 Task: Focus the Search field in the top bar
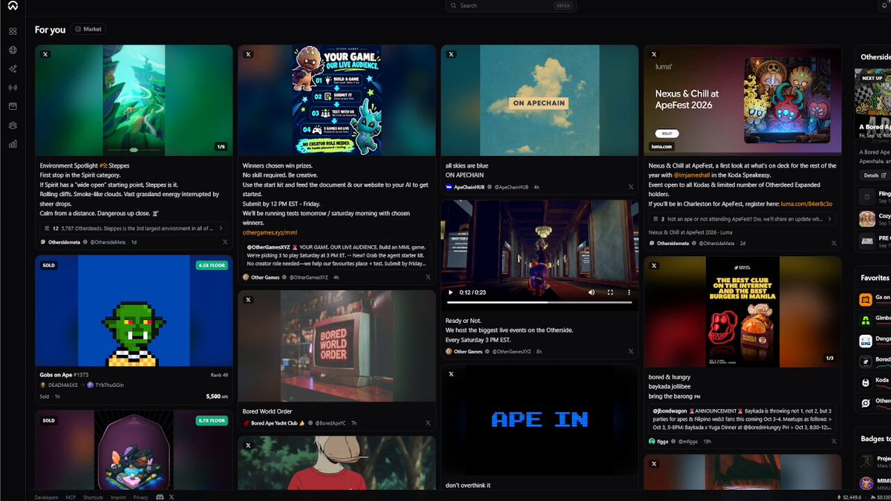pyautogui.click(x=511, y=5)
